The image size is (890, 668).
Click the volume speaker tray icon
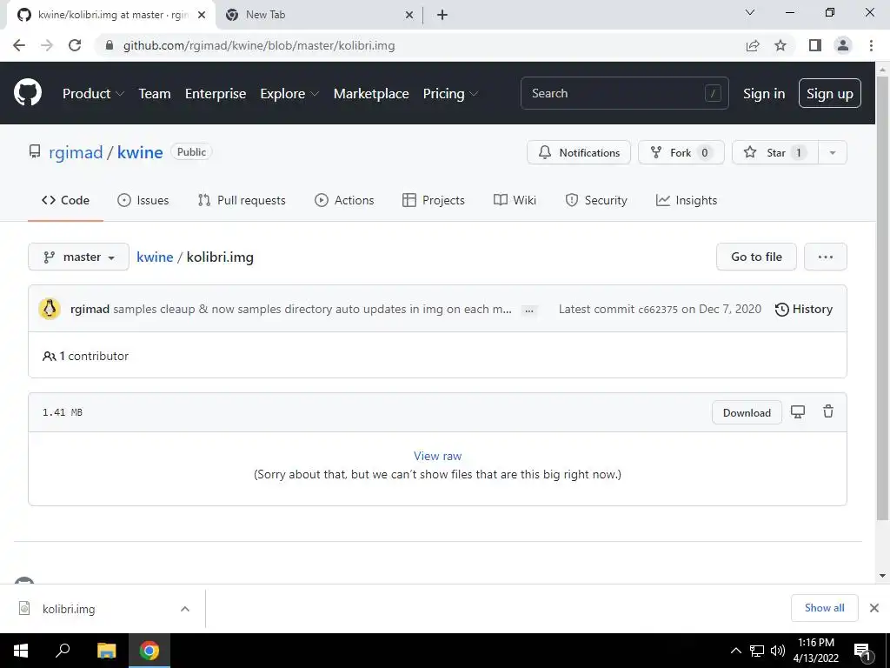pos(778,651)
